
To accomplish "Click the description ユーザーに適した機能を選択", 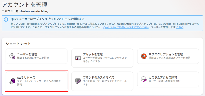I will coord(165,81).
